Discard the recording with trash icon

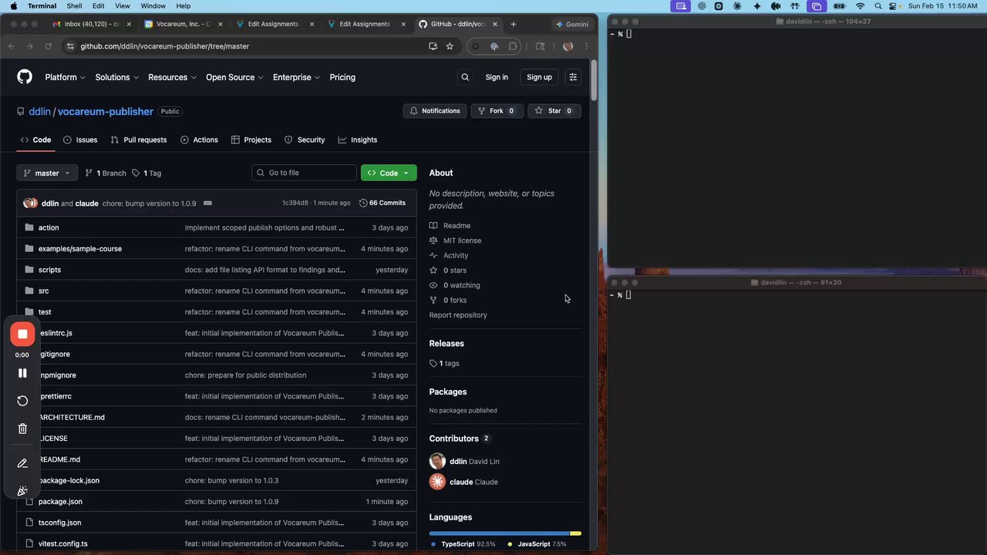coord(22,429)
